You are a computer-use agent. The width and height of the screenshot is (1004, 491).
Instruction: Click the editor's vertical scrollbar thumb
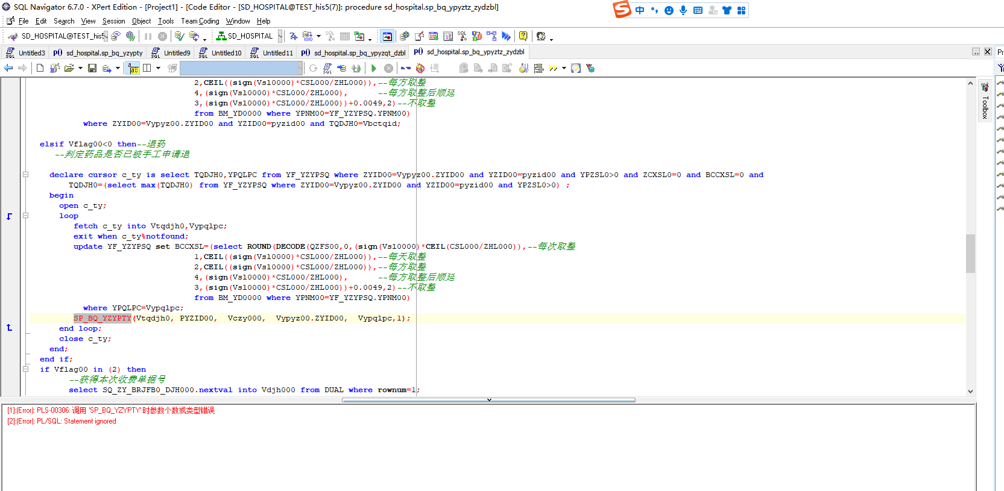coord(970,253)
